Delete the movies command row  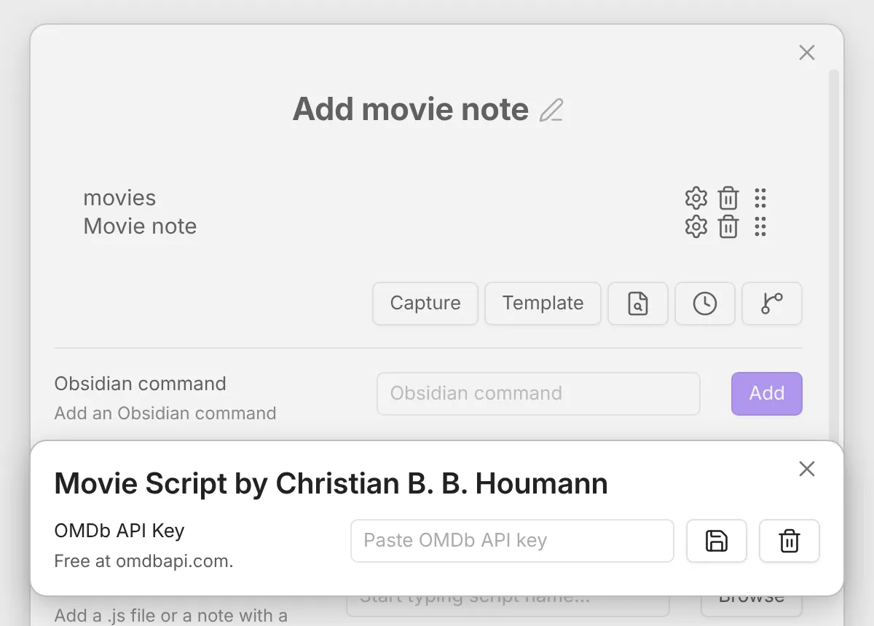[728, 198]
